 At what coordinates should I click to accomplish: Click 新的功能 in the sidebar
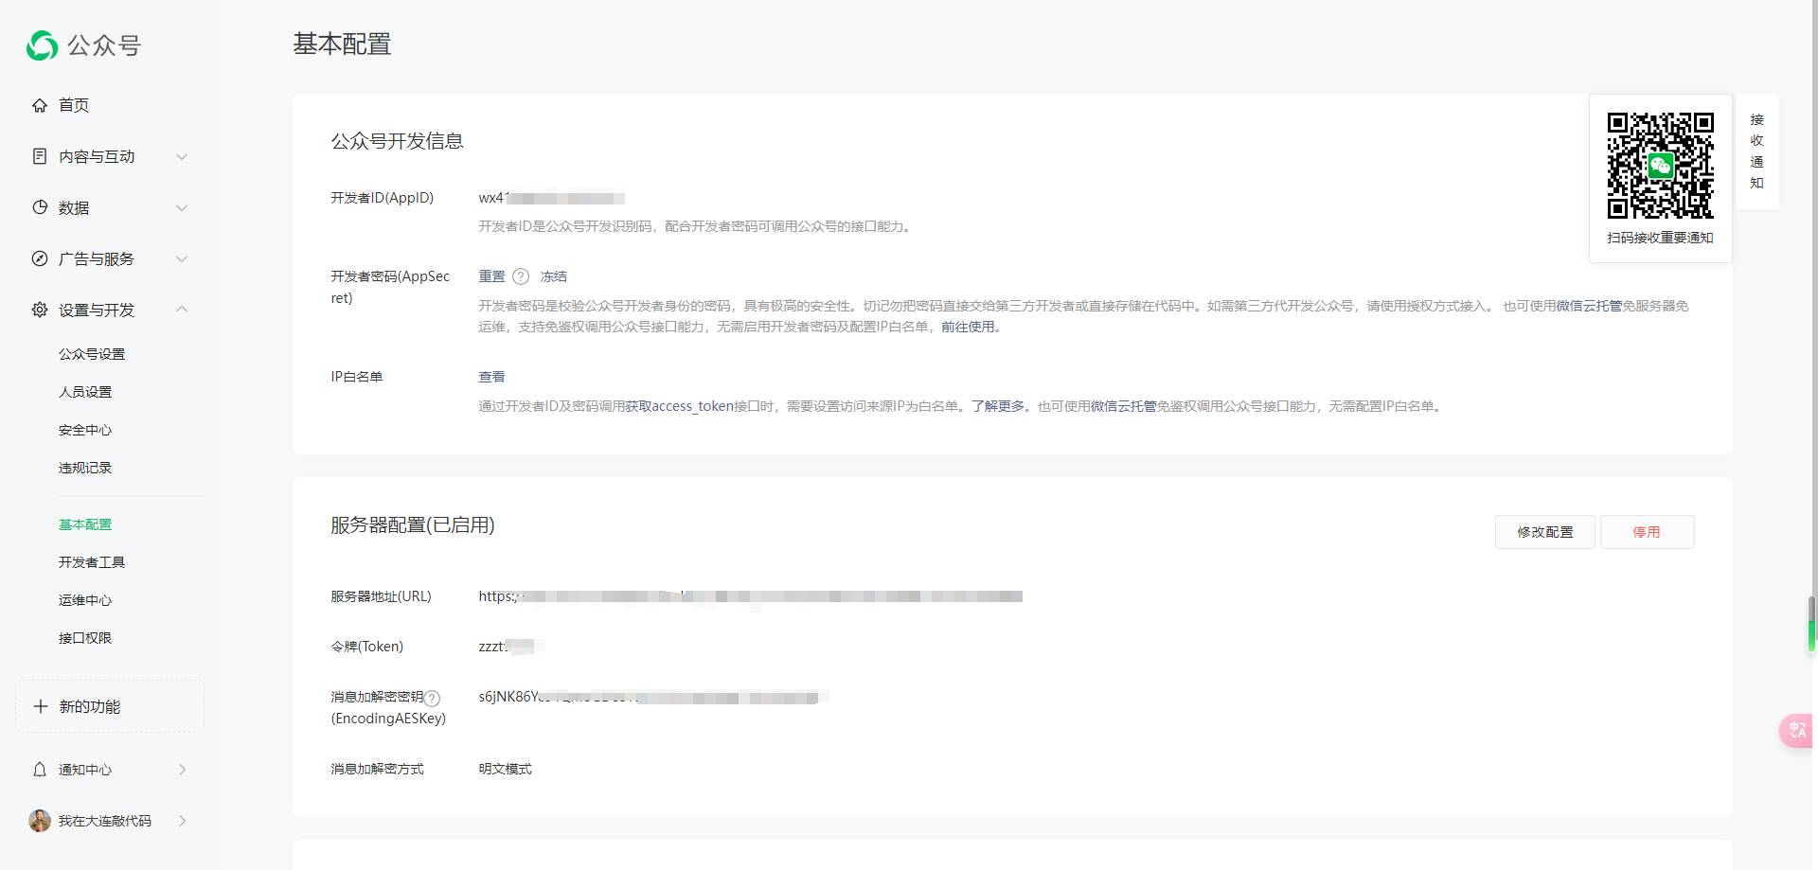[110, 706]
